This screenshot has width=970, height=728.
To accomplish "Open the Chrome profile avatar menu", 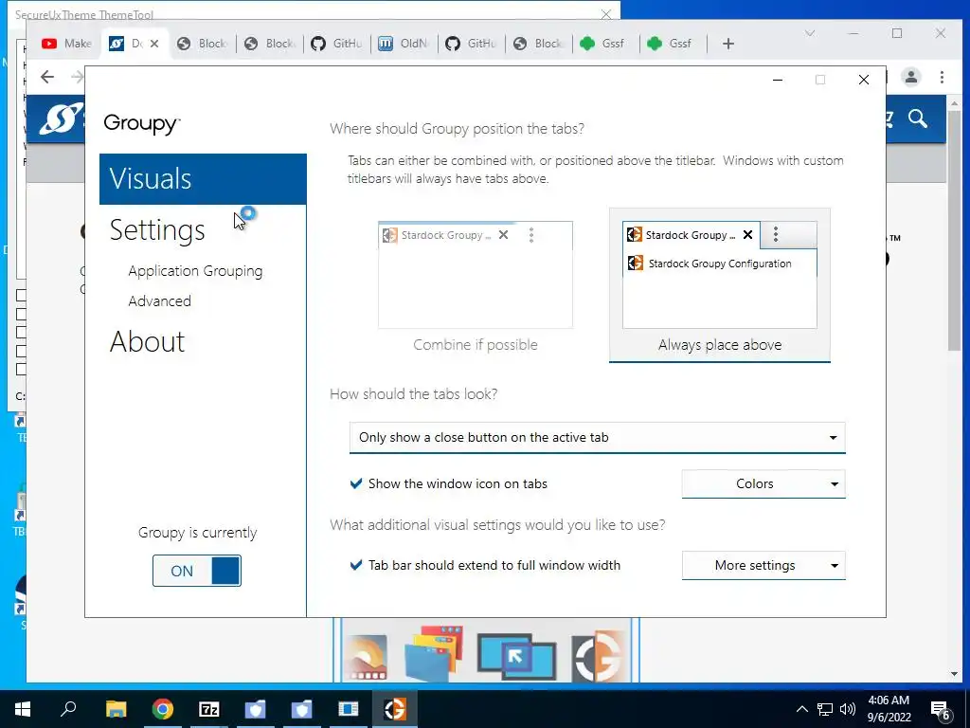I will (910, 77).
